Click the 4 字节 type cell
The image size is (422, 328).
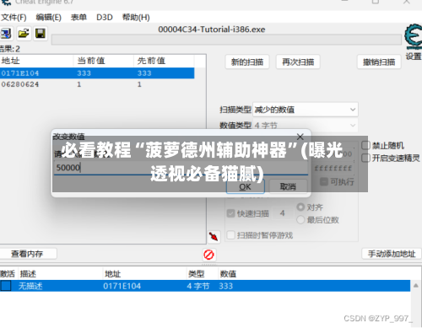click(x=198, y=286)
